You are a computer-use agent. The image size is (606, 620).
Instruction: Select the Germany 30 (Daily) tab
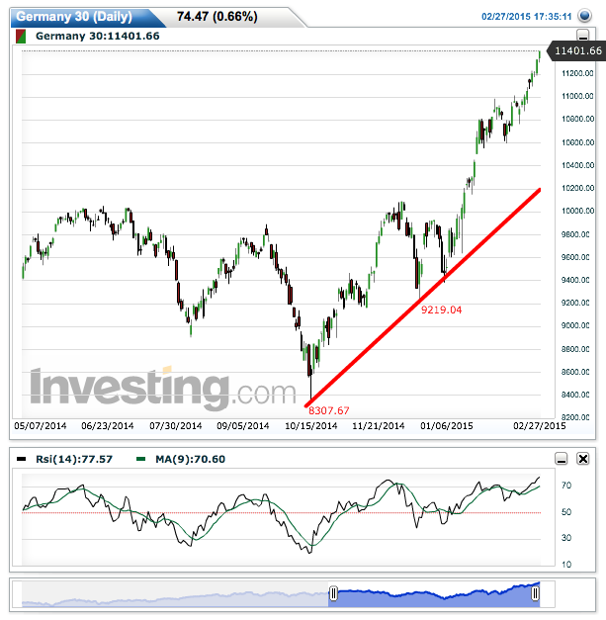pyautogui.click(x=74, y=17)
